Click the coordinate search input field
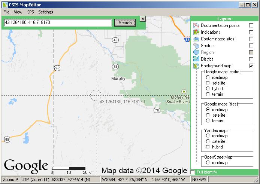The image size is (260, 184). [x=58, y=22]
